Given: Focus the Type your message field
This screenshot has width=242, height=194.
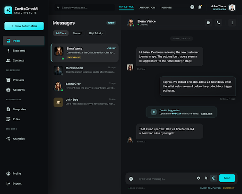Looking at the screenshot, I should pos(165,179).
